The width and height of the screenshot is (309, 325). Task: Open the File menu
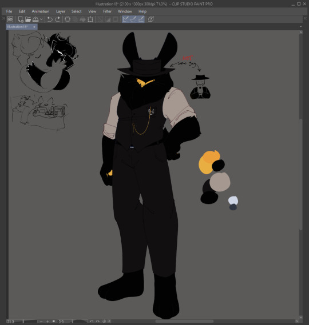(9, 11)
